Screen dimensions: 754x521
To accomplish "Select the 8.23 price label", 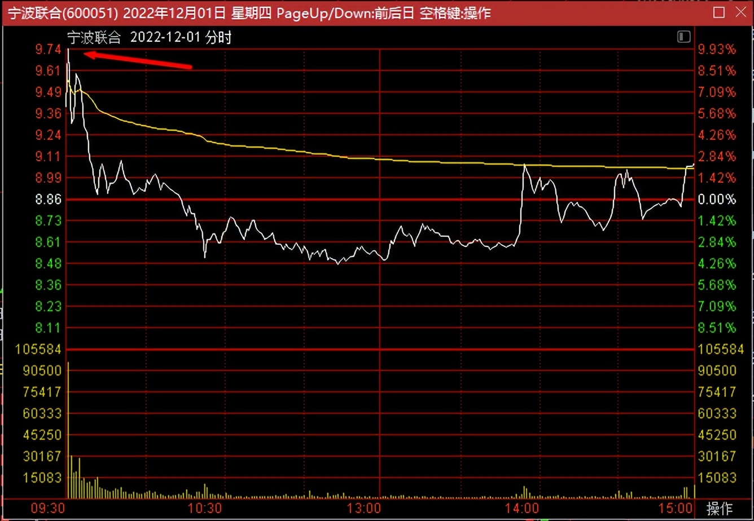I will click(x=47, y=306).
